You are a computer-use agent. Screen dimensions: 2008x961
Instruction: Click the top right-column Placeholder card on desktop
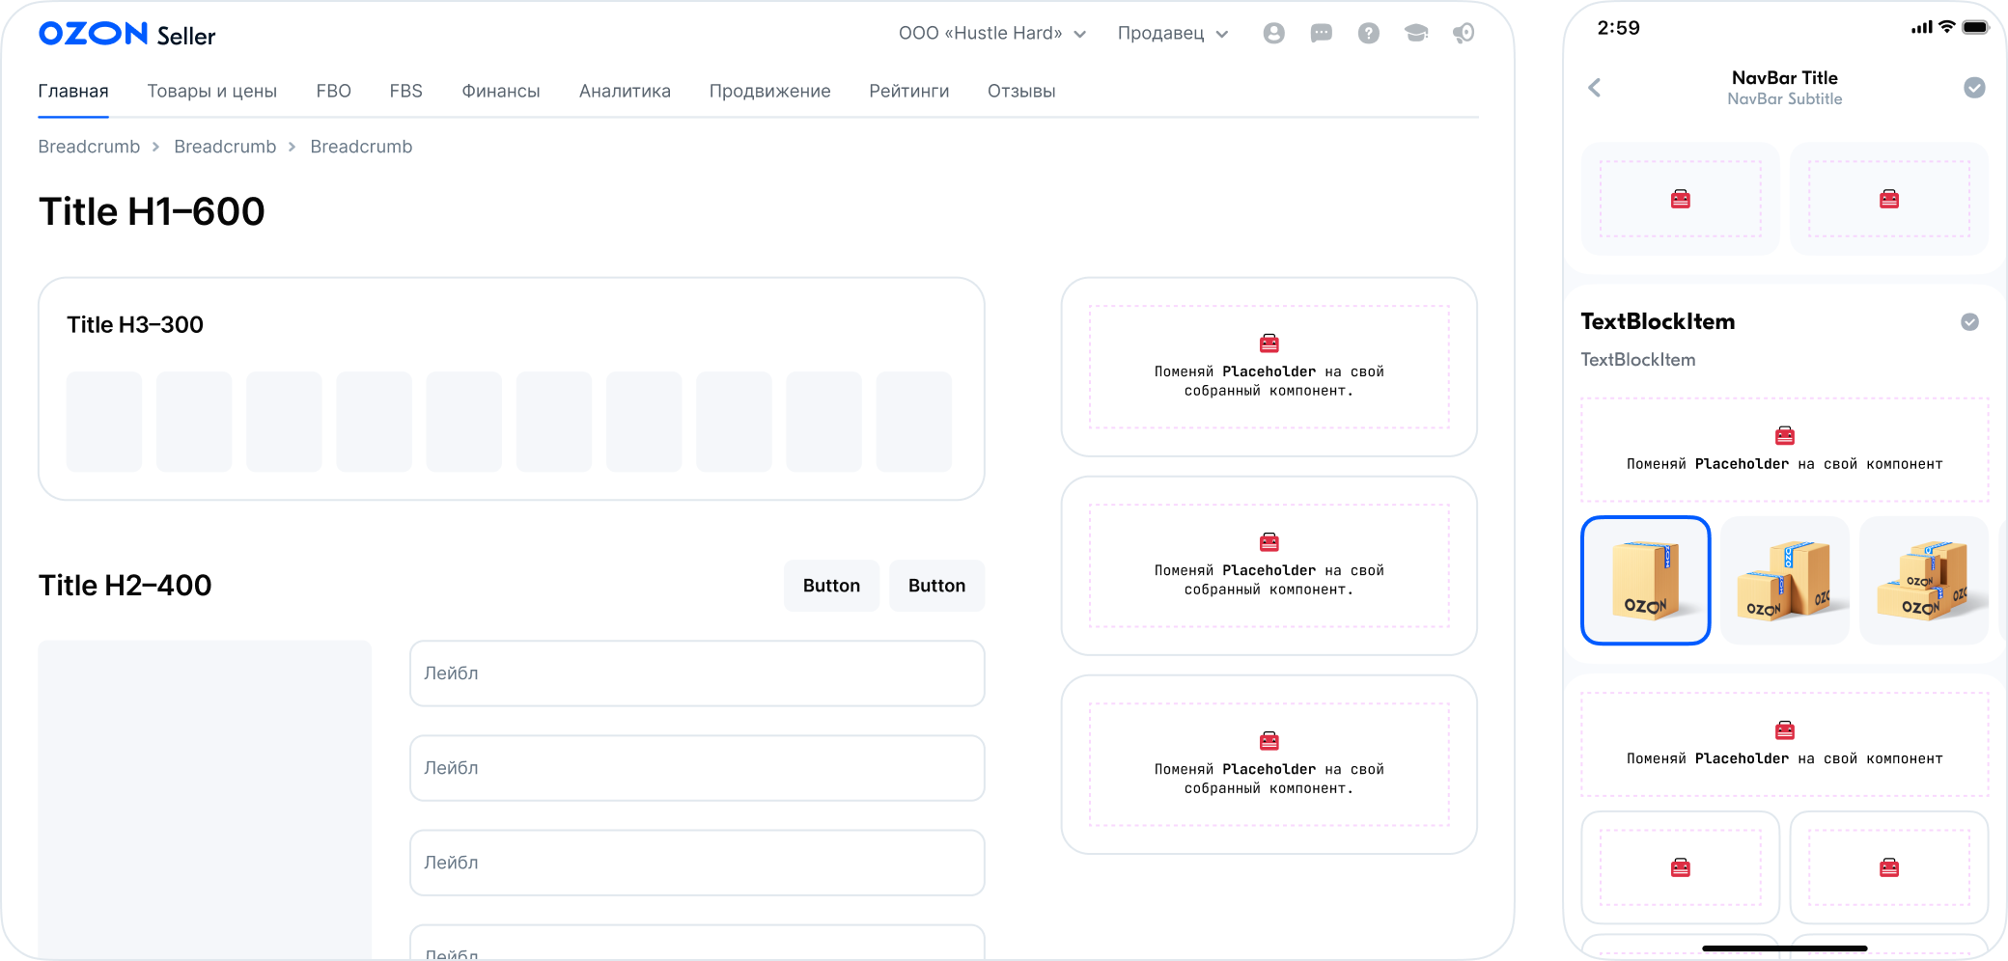1269,367
